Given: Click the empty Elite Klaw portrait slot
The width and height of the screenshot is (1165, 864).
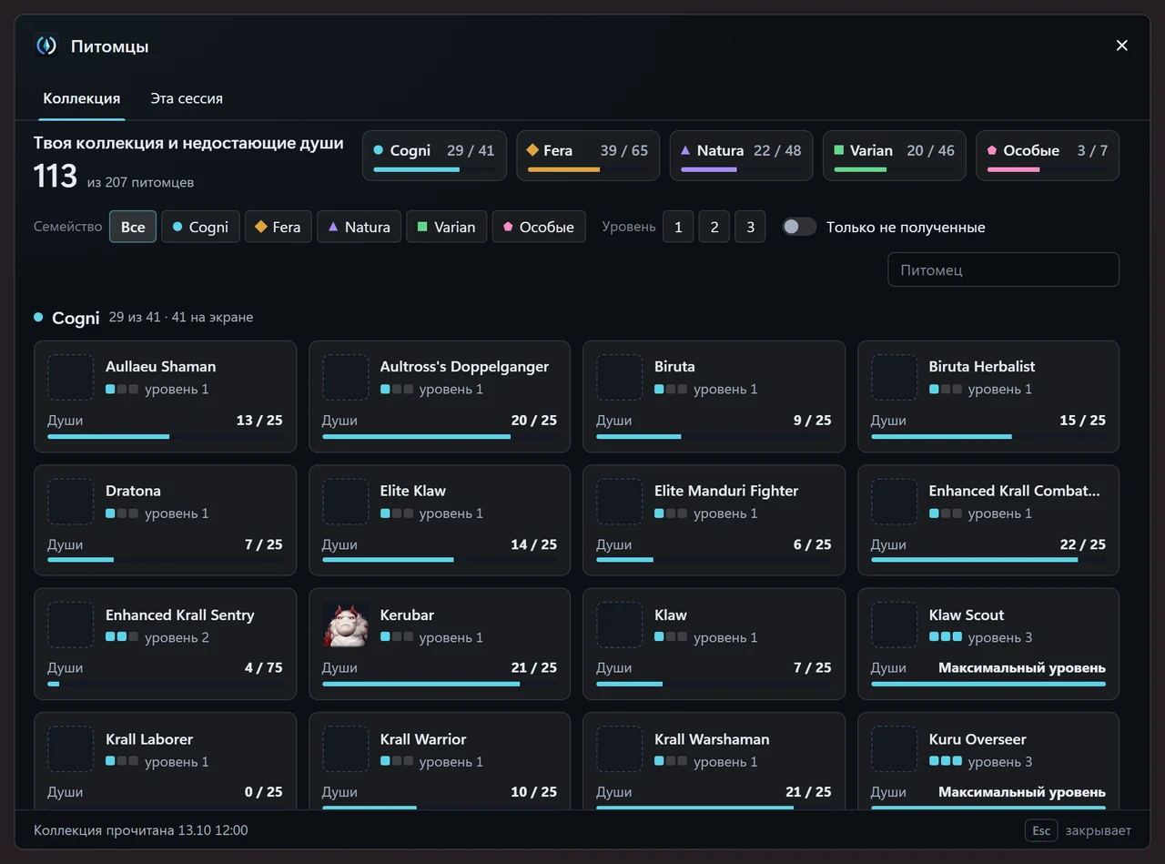Looking at the screenshot, I should tap(346, 502).
